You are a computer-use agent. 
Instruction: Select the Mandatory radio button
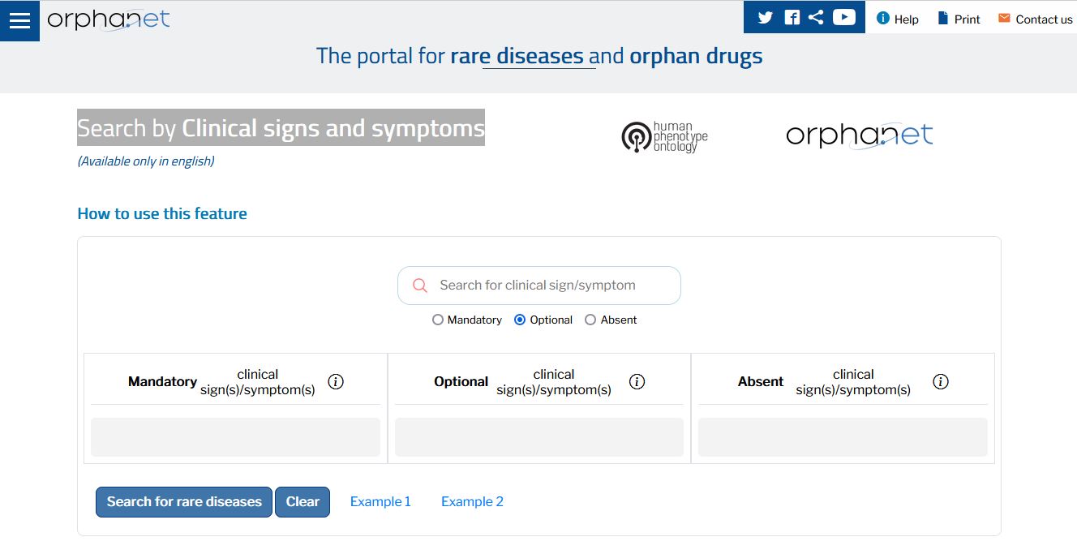click(x=438, y=320)
